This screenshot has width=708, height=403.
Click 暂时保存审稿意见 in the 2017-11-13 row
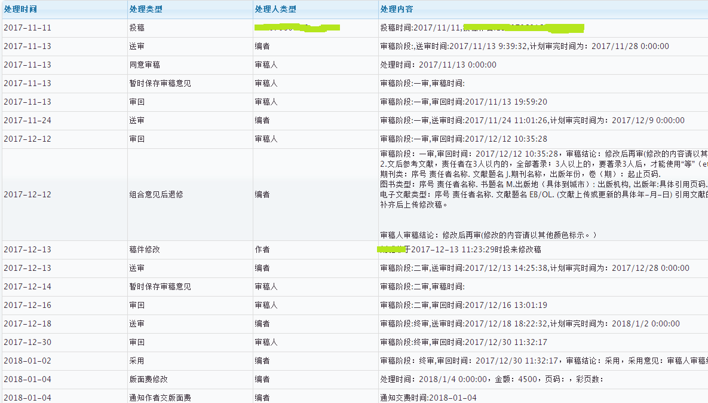coord(160,83)
